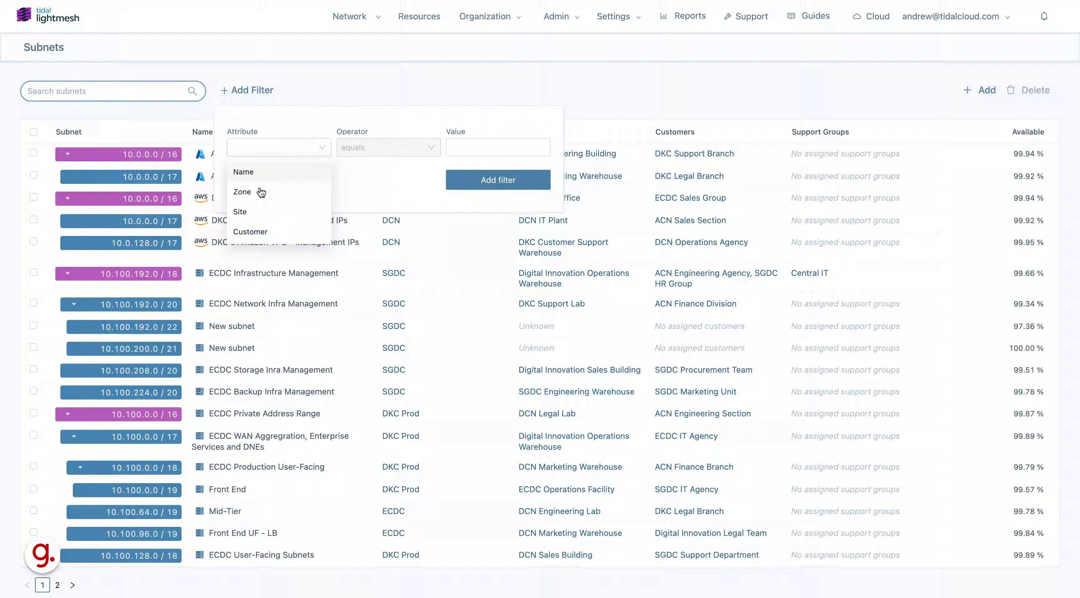Open the Organization menu
Viewport: 1080px width, 598px height.
490,16
